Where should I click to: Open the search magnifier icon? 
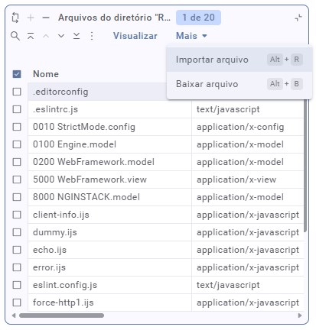tap(15, 36)
